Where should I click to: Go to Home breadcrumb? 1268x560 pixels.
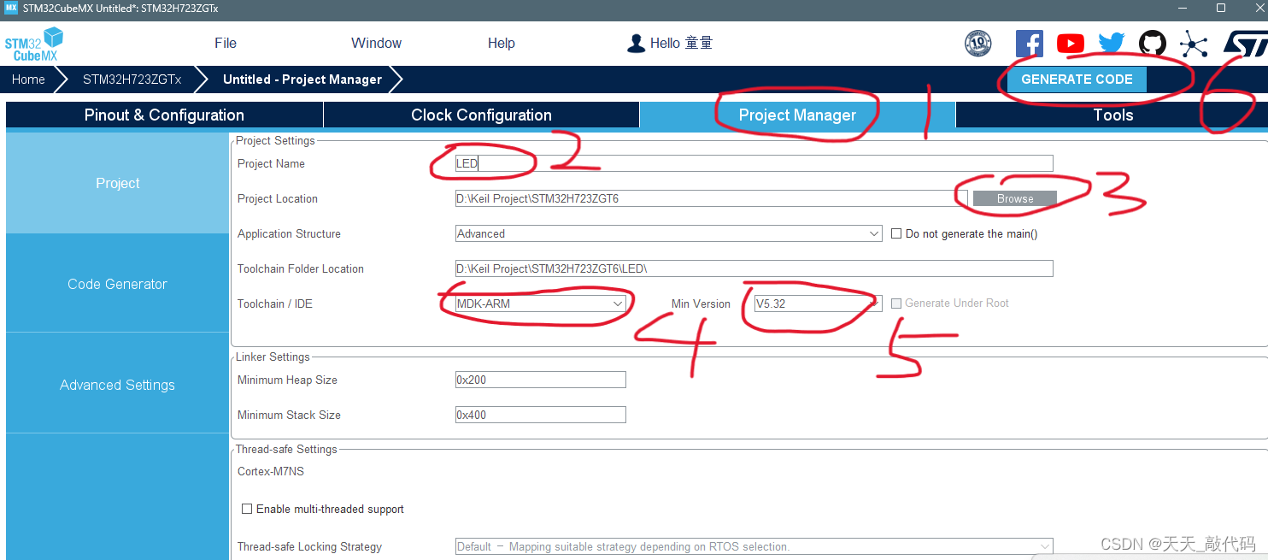click(x=28, y=80)
